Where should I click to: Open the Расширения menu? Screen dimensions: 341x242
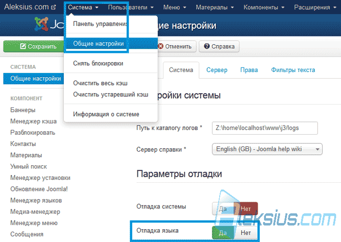[x=315, y=7]
